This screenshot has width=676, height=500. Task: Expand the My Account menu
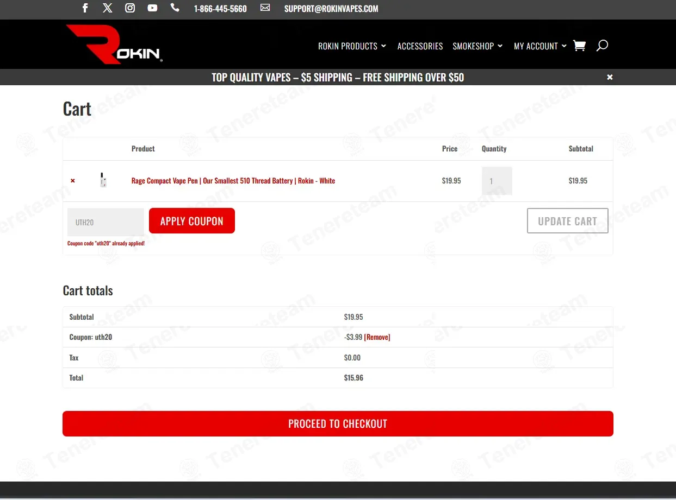[x=540, y=46]
